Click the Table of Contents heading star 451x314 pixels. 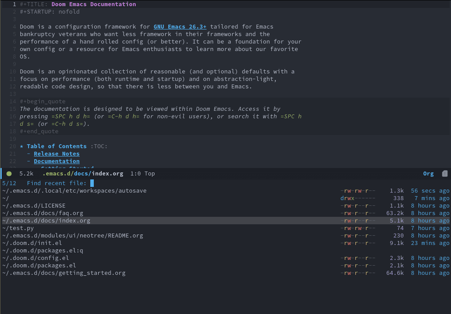pos(22,146)
